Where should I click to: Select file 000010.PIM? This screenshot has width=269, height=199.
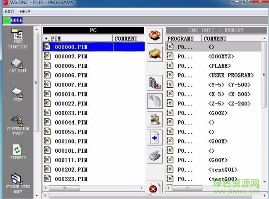click(71, 94)
